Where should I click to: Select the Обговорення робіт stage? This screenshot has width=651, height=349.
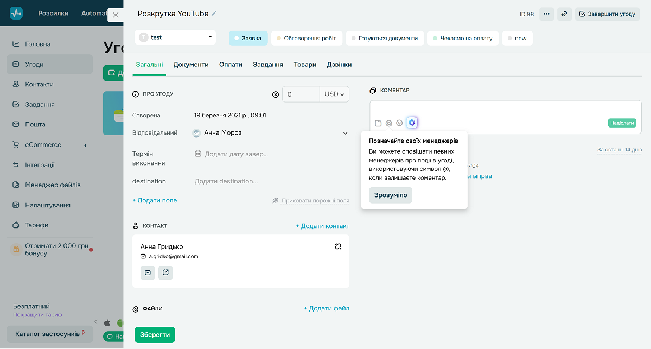[307, 38]
